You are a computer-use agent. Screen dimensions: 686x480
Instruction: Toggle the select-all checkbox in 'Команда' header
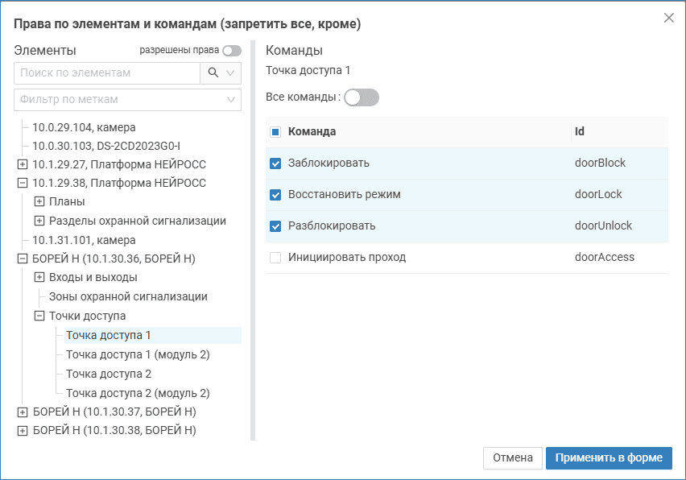point(275,132)
